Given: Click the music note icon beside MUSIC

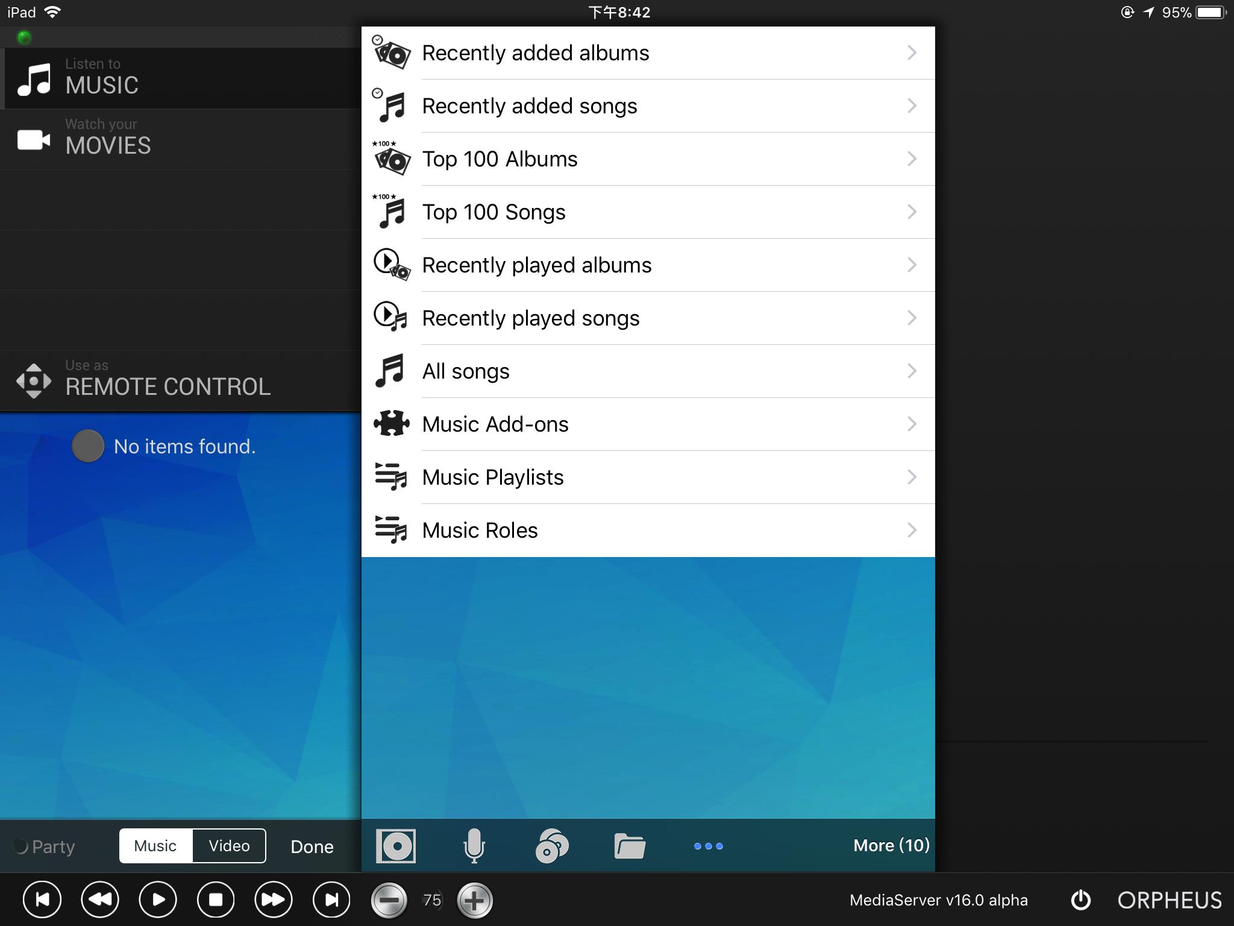Looking at the screenshot, I should click(34, 80).
